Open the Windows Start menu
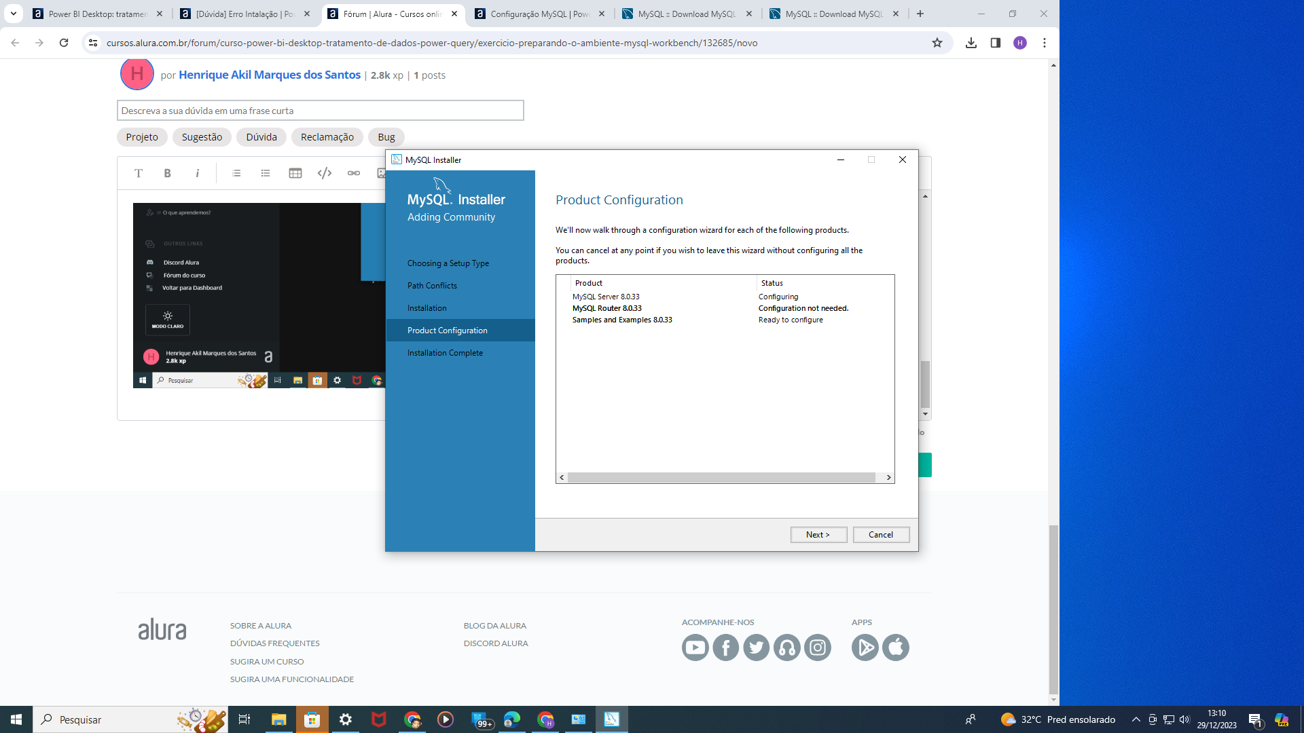The height and width of the screenshot is (733, 1304). click(16, 719)
